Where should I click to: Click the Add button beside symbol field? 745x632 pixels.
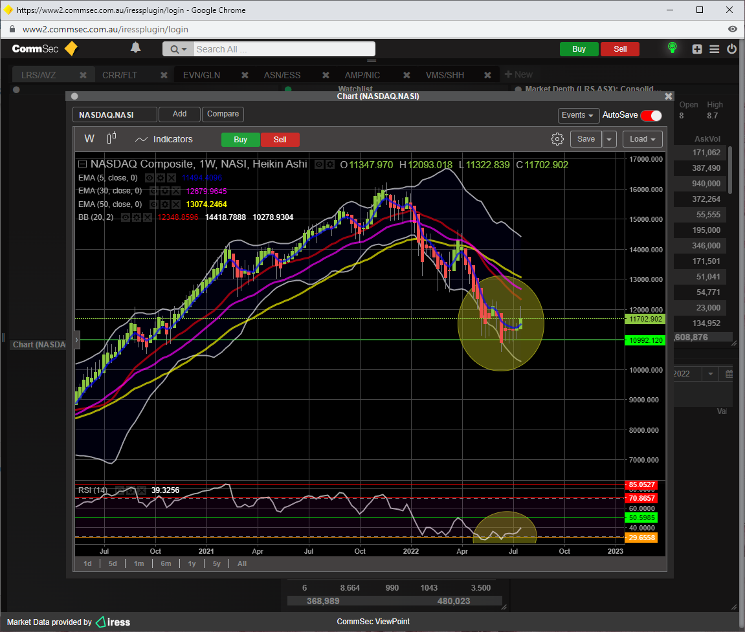coord(179,114)
